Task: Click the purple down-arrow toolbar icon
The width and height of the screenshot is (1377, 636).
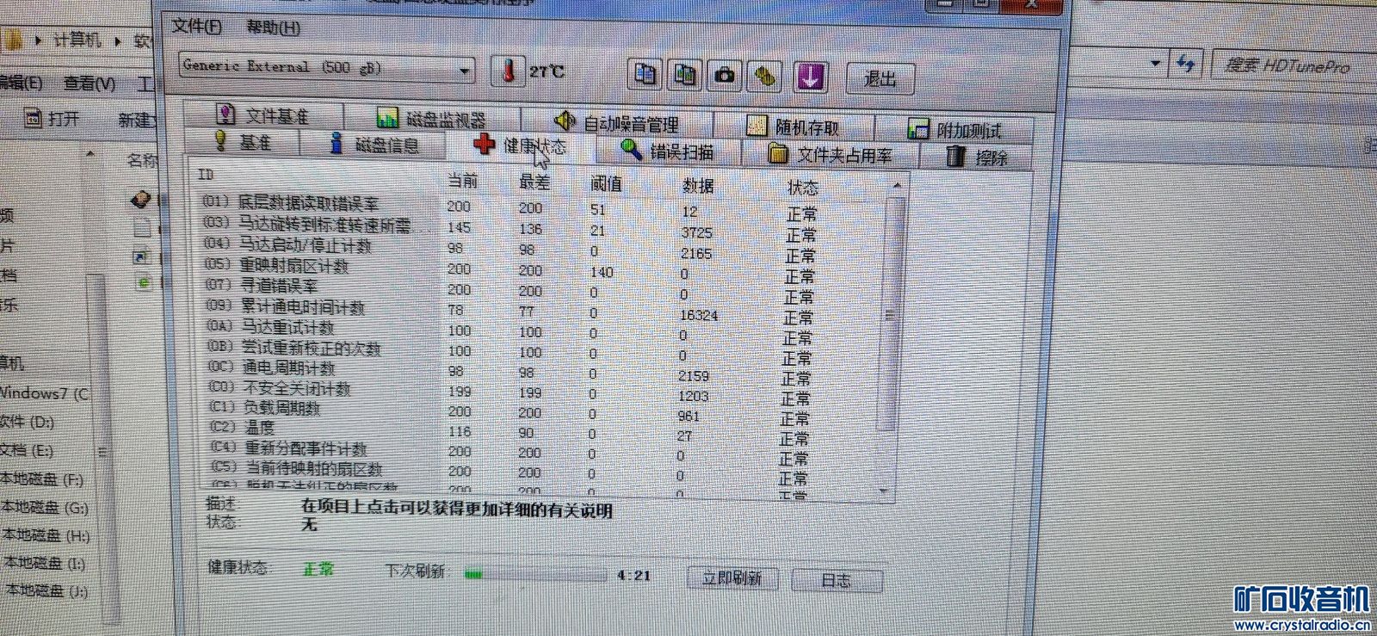Action: click(x=809, y=77)
